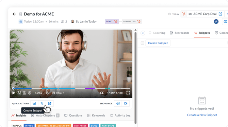Click the Auto Chapters count badge

[58, 116]
